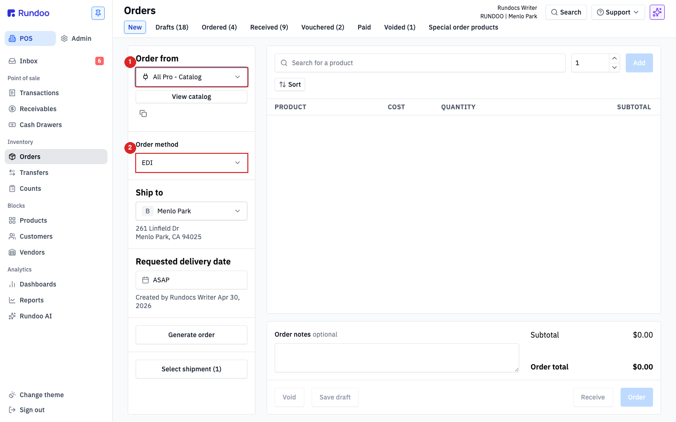Click the Generate order button
This screenshot has width=676, height=422.
pos(192,335)
